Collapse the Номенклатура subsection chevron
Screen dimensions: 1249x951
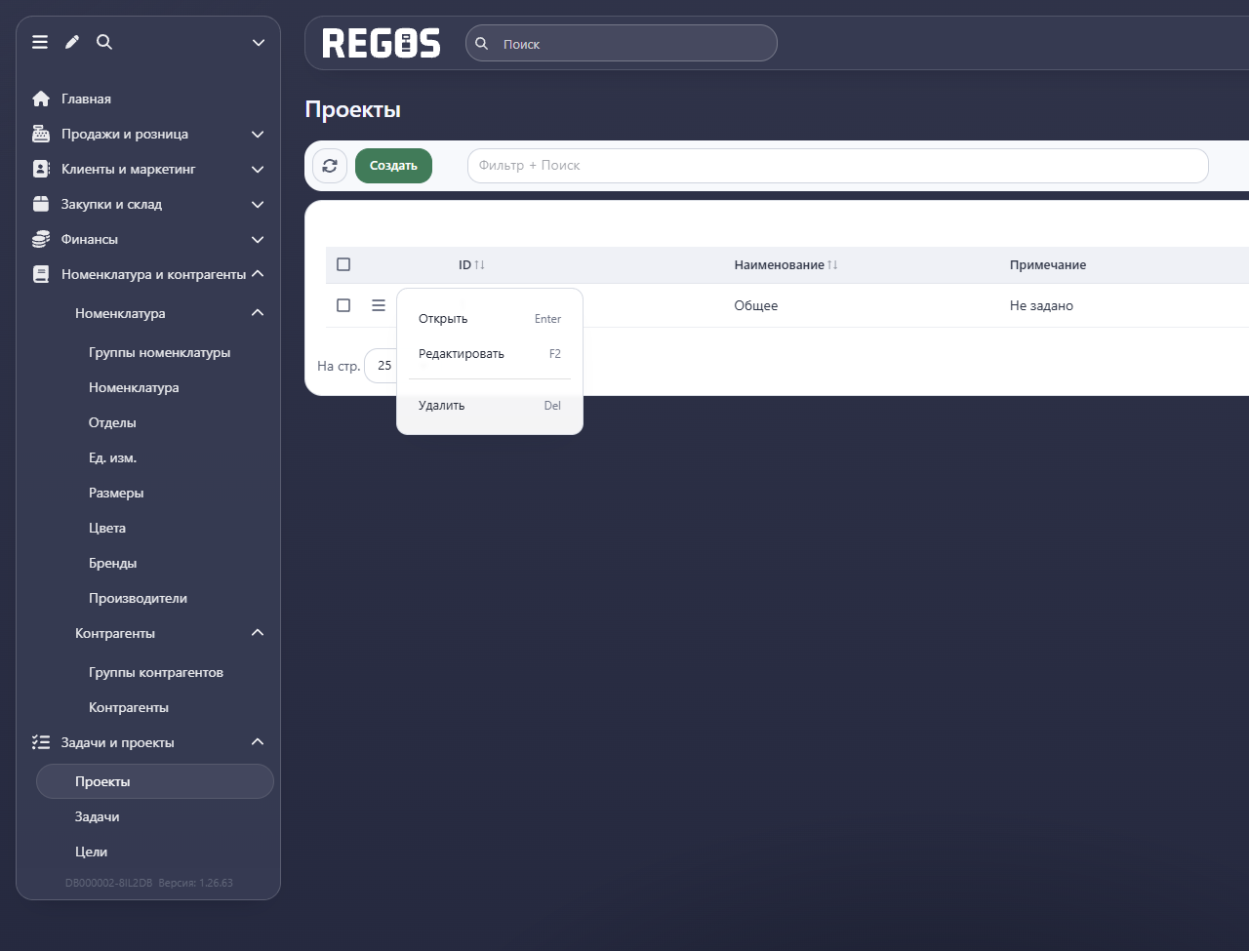(x=258, y=312)
